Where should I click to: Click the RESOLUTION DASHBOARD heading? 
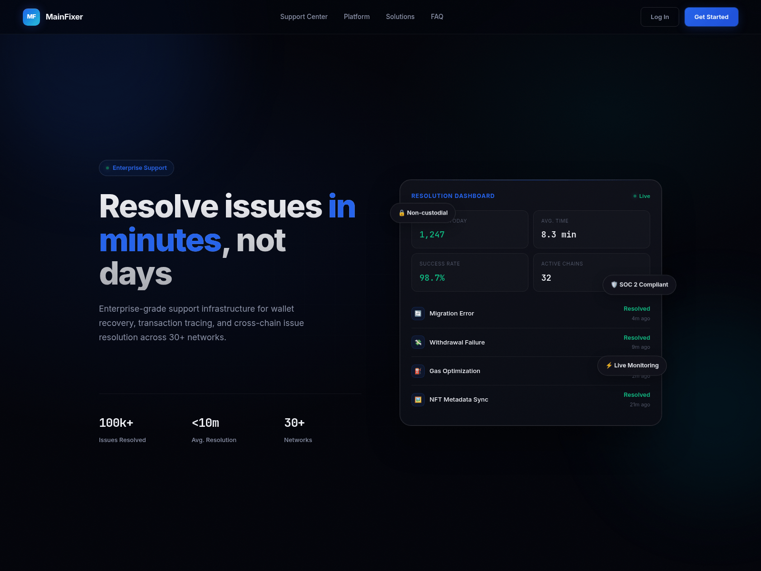[453, 196]
